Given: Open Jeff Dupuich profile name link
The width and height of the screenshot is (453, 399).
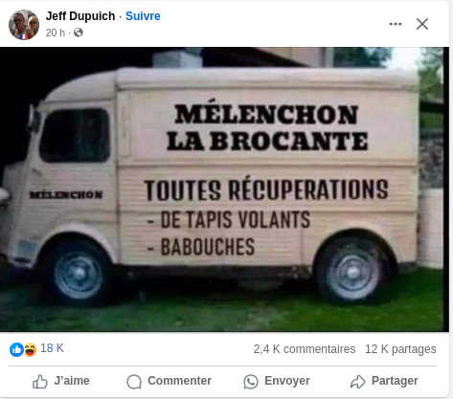Looking at the screenshot, I should [80, 16].
